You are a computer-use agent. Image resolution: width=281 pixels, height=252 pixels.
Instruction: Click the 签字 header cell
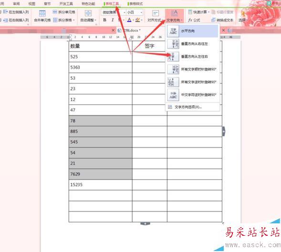point(149,46)
